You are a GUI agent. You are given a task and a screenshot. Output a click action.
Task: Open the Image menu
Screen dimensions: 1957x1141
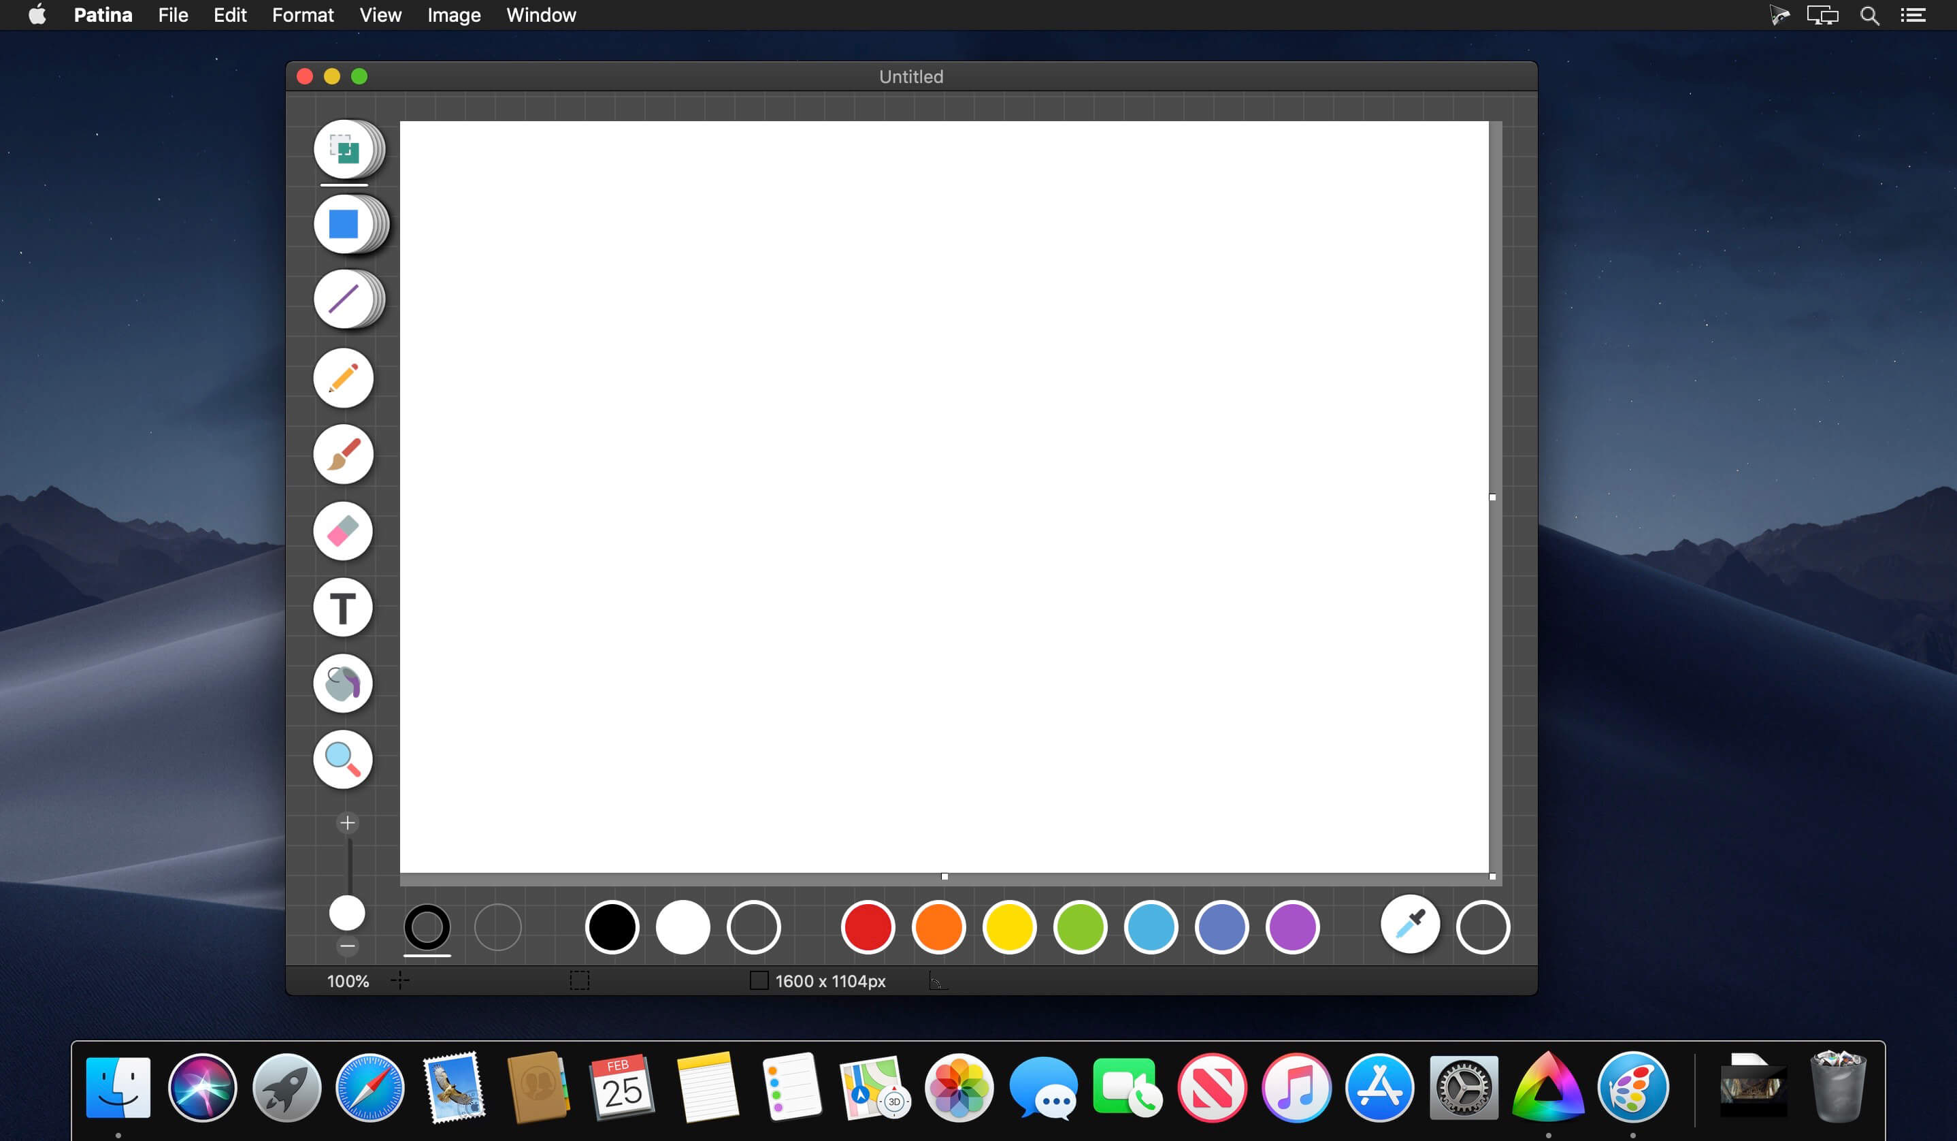pyautogui.click(x=454, y=15)
